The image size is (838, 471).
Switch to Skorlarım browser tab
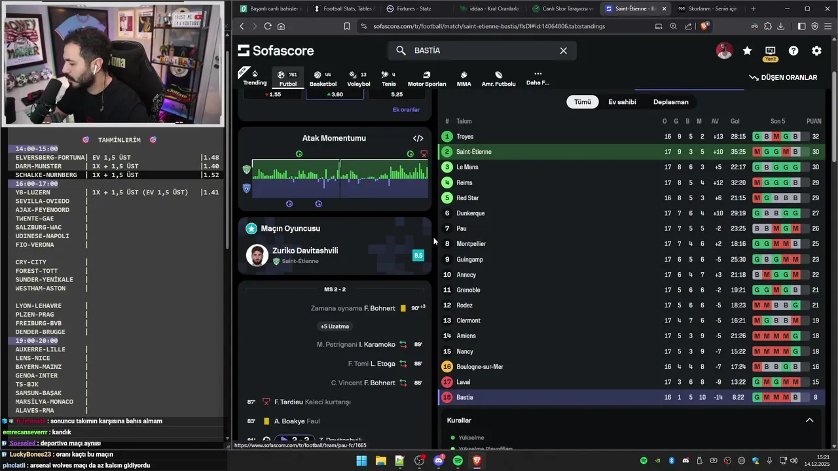point(708,9)
